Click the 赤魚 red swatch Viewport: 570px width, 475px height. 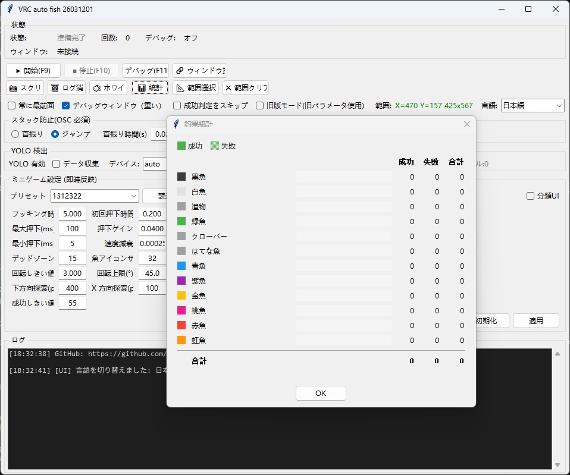click(x=181, y=326)
